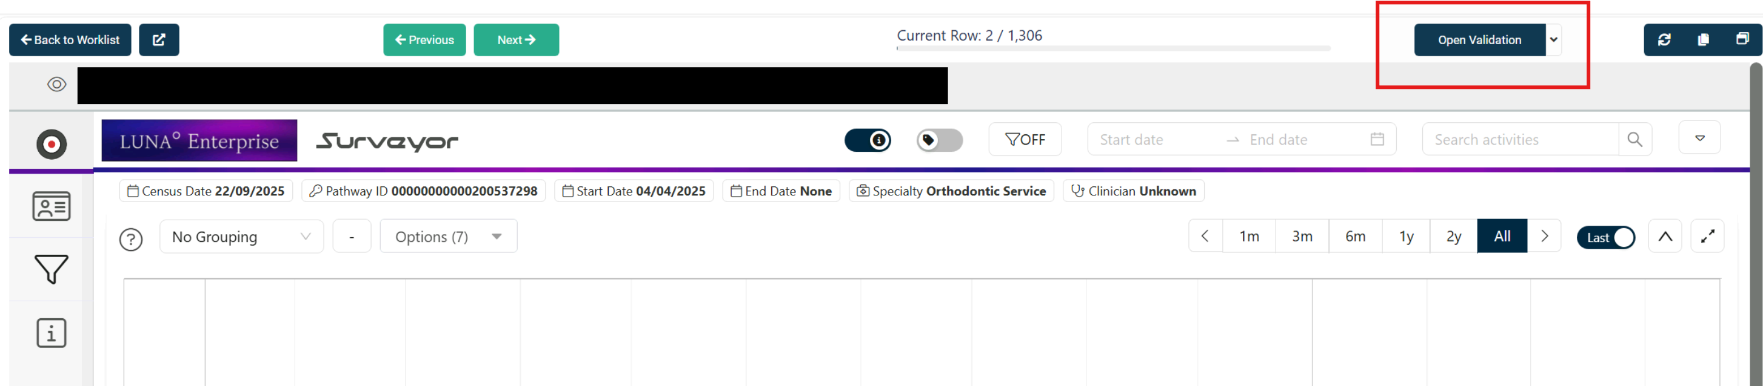The image size is (1763, 386).
Task: Select the 1y time range tab
Action: 1407,237
